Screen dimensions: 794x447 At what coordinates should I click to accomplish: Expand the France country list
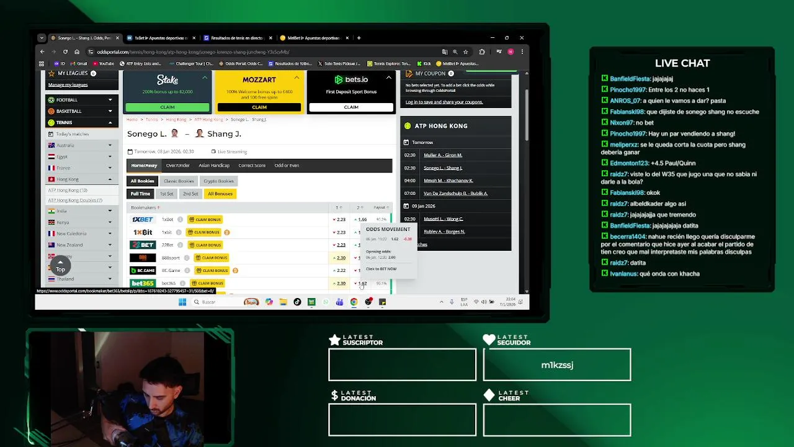click(x=81, y=168)
